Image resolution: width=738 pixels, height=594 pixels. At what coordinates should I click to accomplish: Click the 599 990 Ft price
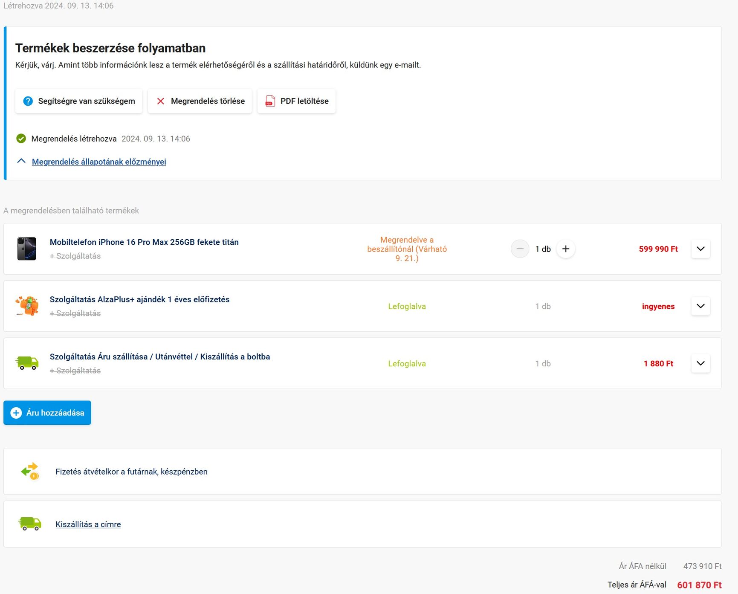pyautogui.click(x=658, y=249)
